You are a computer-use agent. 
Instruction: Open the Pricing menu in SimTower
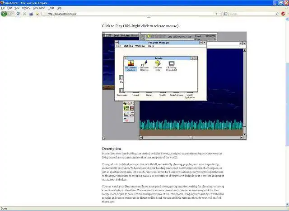[x=126, y=35]
